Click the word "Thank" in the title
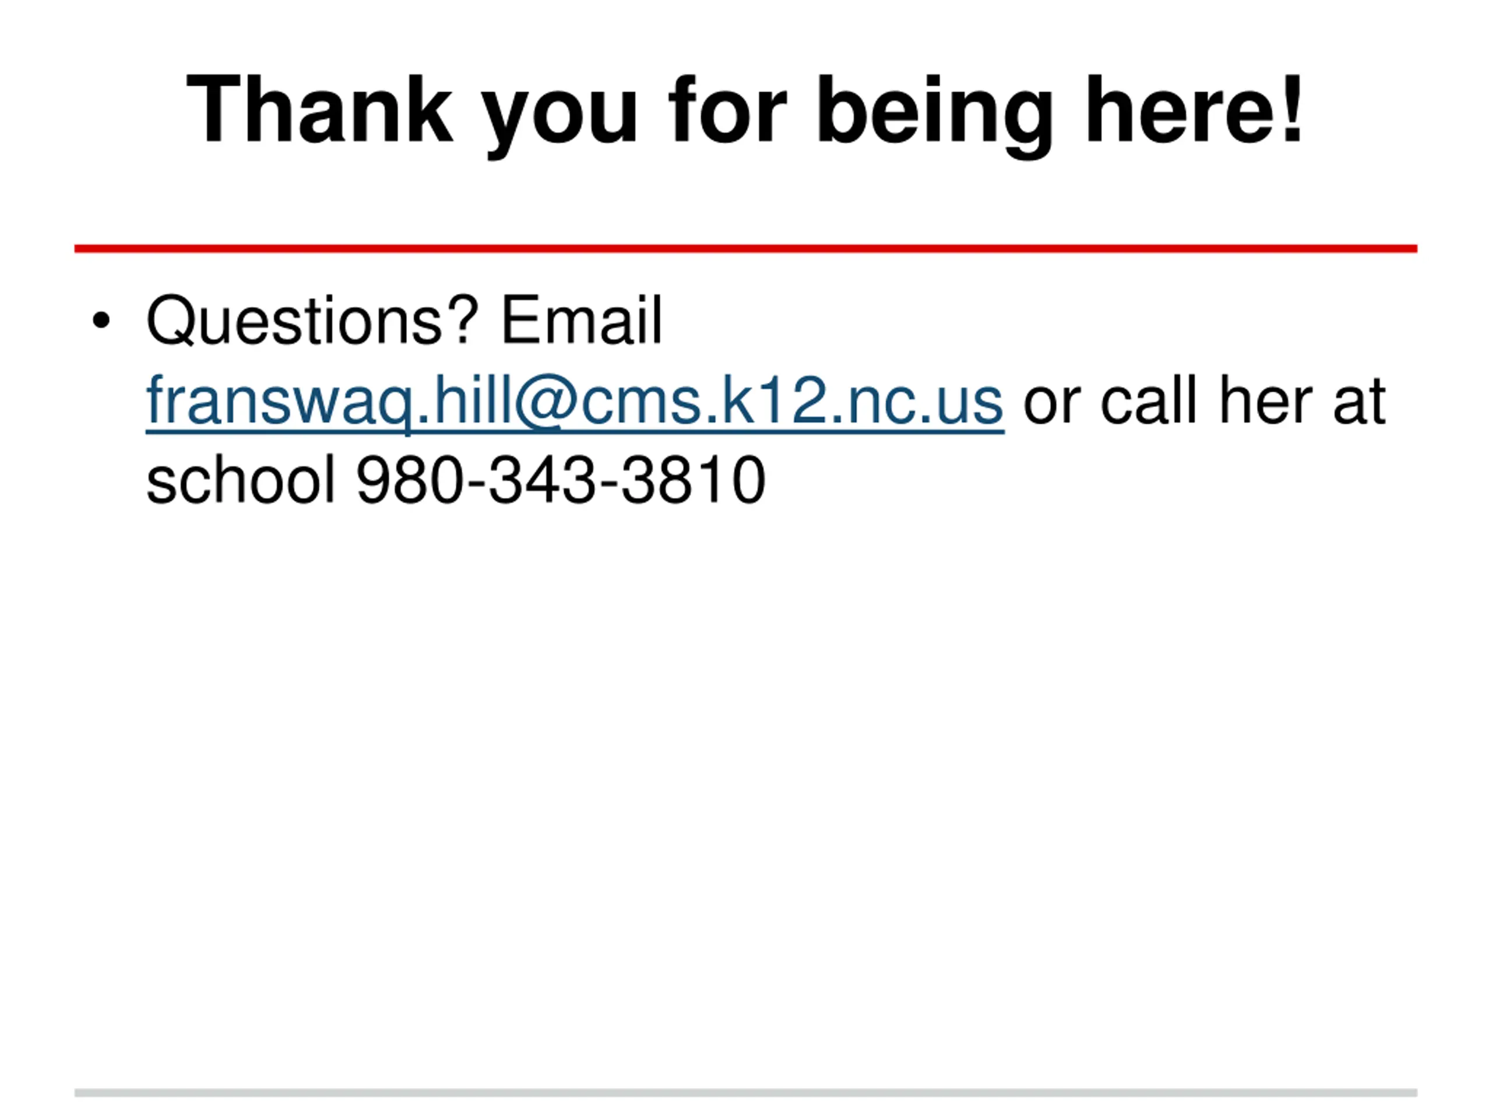1492x1119 pixels. pyautogui.click(x=319, y=109)
